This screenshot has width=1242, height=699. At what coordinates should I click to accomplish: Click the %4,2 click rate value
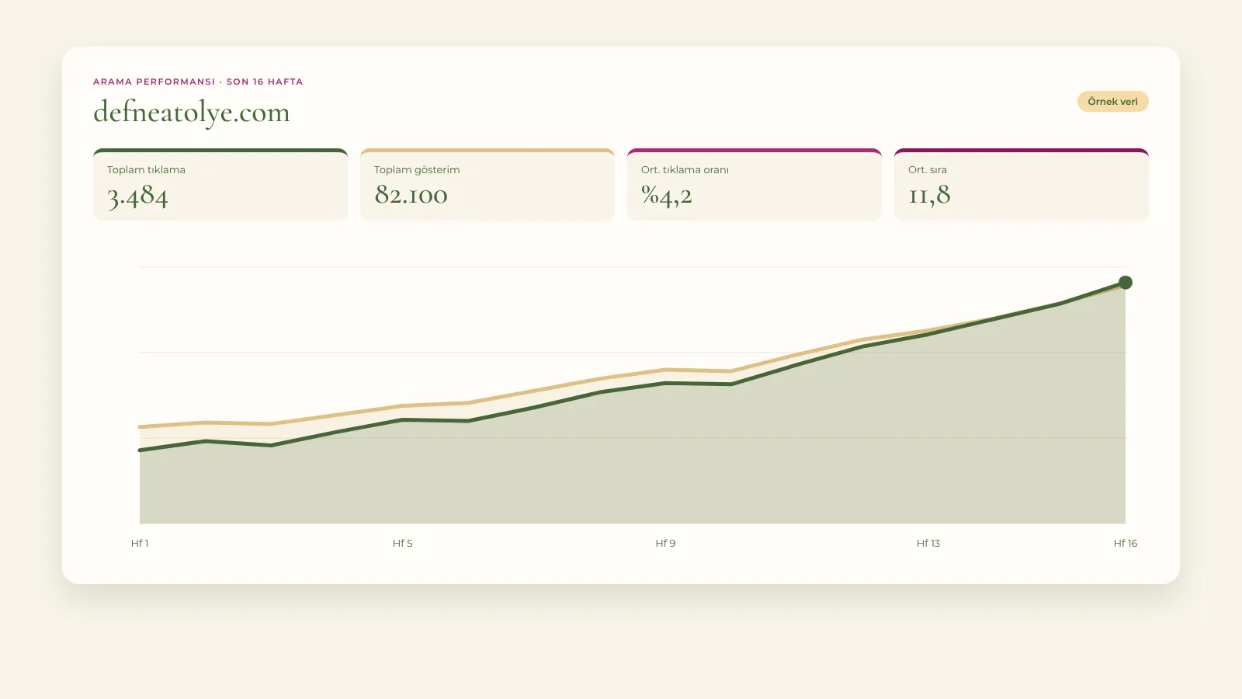[666, 196]
